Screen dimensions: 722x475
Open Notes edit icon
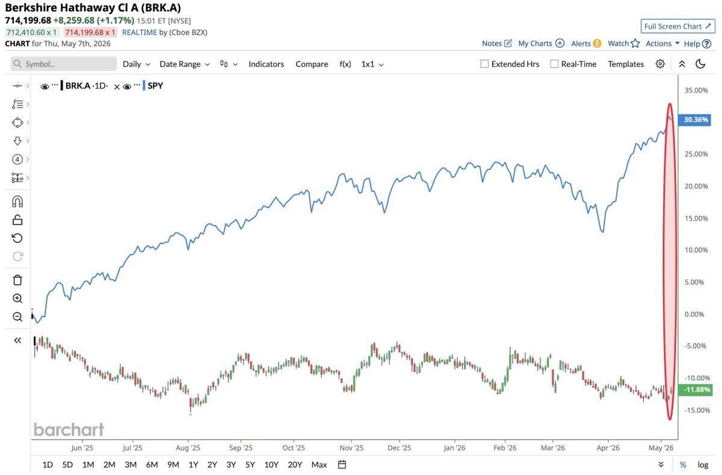(508, 43)
